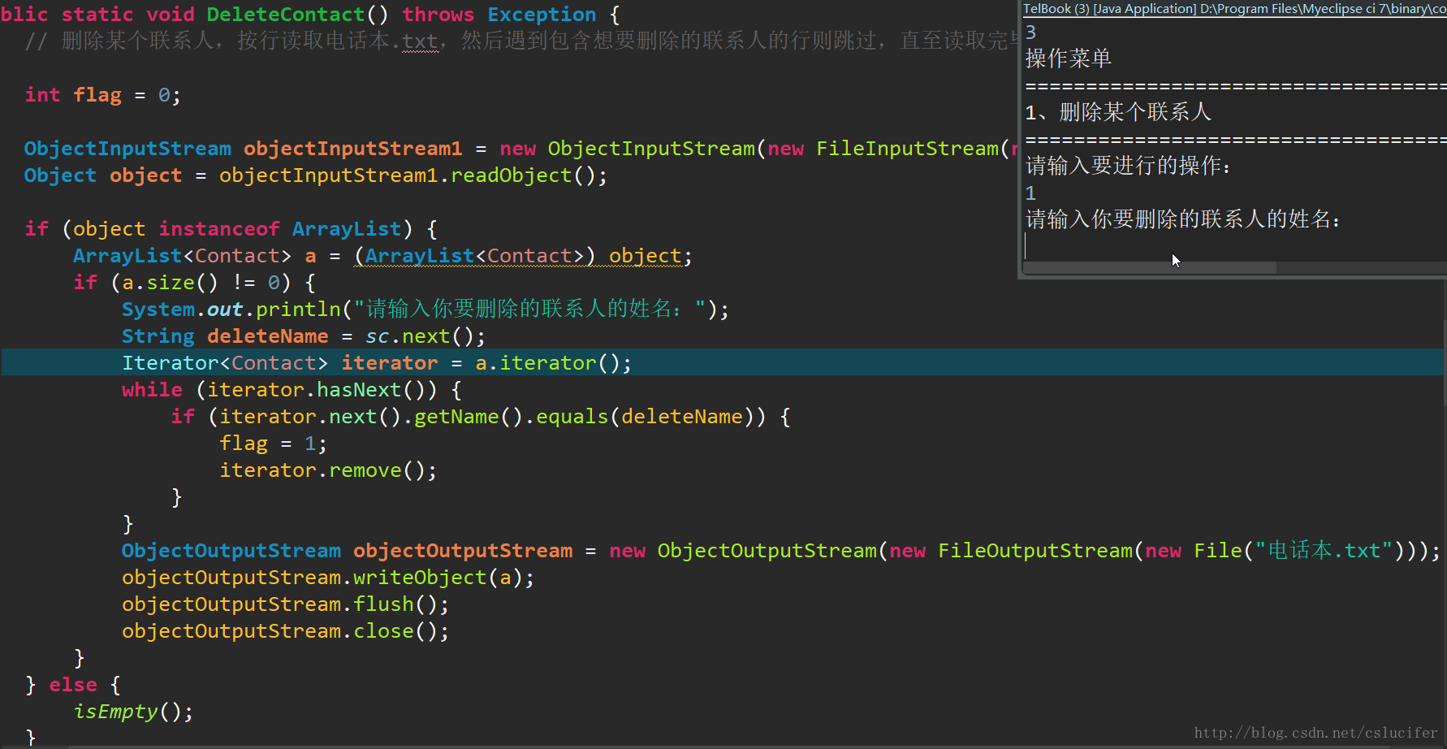Click the underlined '(ArrayList<Contact>)' cast warning
The image size is (1447, 749).
click(475, 256)
